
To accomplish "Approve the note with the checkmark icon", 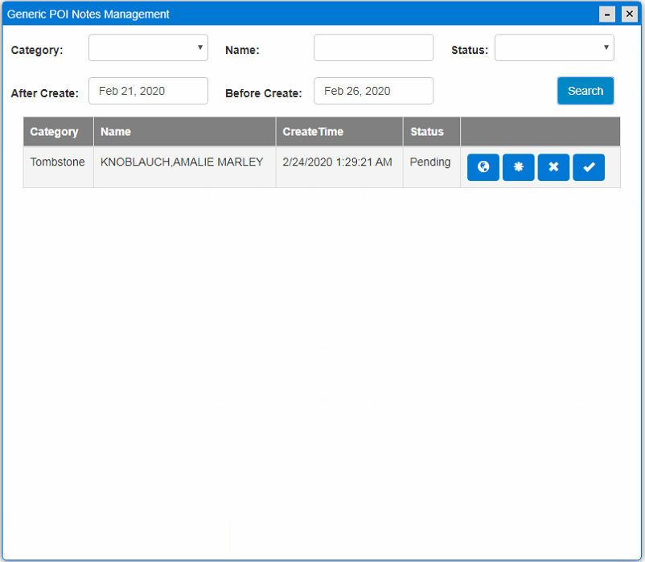I will (x=589, y=167).
